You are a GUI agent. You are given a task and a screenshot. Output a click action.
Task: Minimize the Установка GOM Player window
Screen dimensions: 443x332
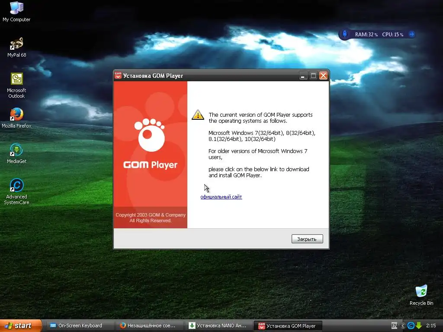(303, 76)
